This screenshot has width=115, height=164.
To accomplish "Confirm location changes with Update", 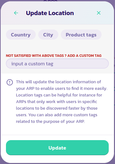I will (57, 148).
